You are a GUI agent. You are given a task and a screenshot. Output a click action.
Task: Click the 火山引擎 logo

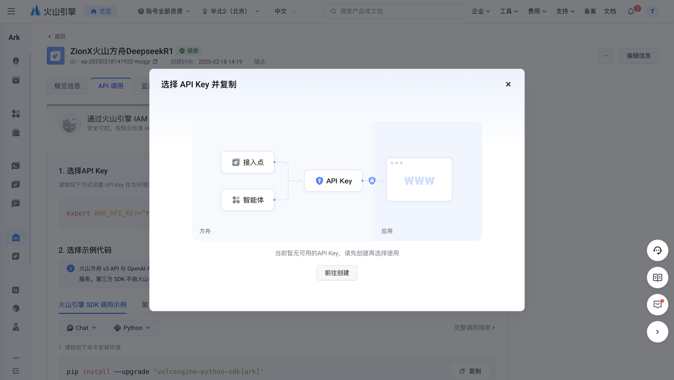click(x=53, y=11)
